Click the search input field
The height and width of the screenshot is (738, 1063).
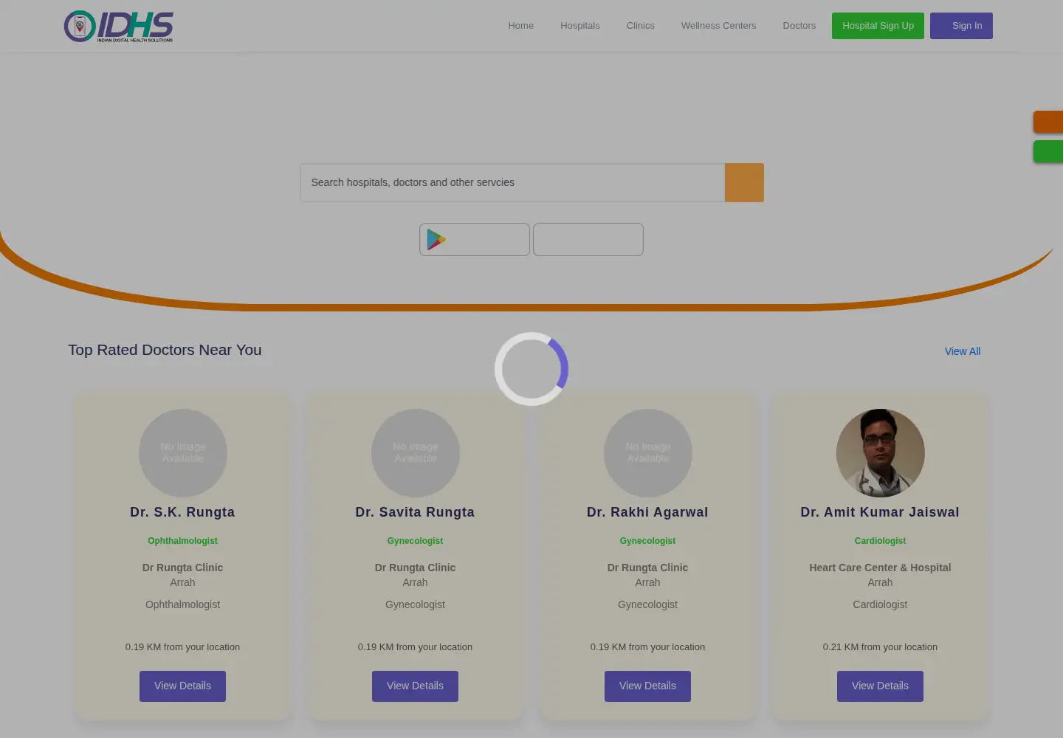pos(512,182)
